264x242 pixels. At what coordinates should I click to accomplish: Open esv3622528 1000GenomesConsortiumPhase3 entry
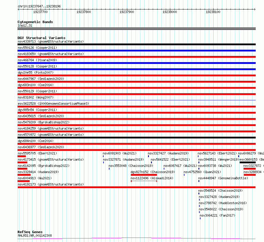pos(53,104)
